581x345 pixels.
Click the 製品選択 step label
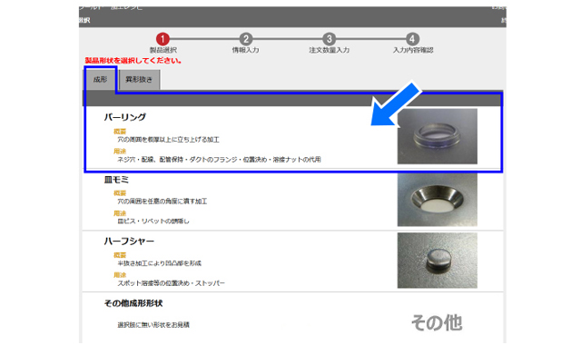click(163, 50)
